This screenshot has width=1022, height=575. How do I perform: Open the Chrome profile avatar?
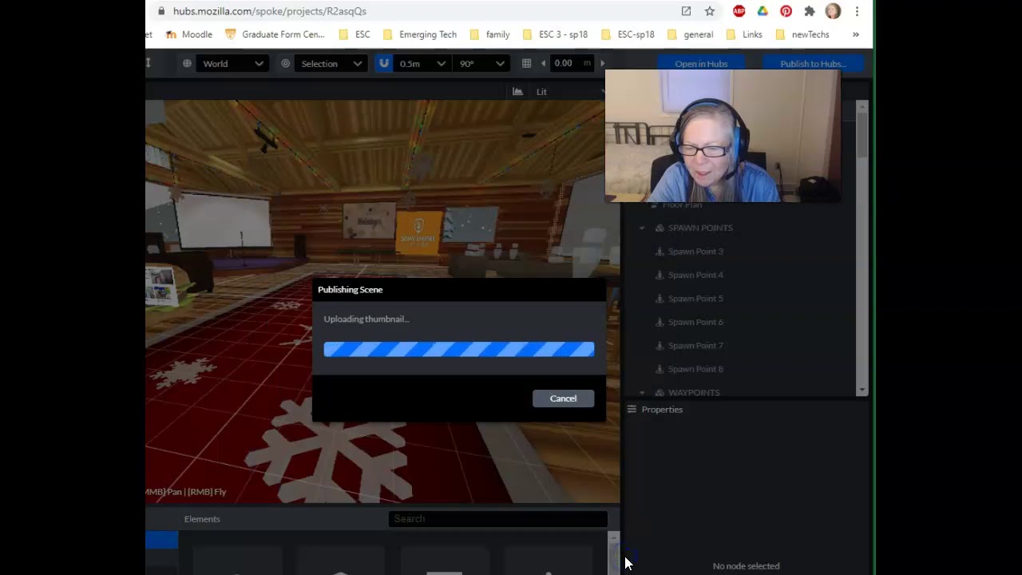[833, 11]
